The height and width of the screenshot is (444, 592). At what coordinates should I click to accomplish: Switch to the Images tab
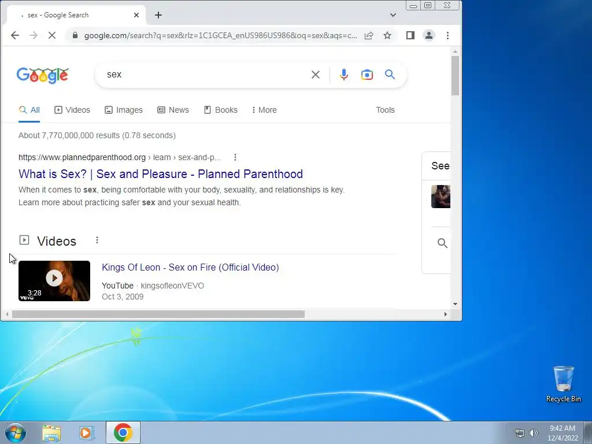[x=124, y=110]
